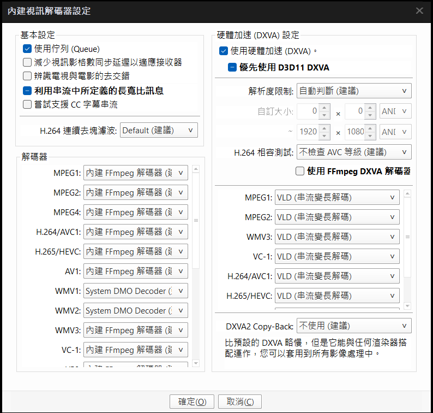Check 使用 FFmpeg DXVA 解碼器 option
This screenshot has height=413, width=433.
tap(299, 171)
